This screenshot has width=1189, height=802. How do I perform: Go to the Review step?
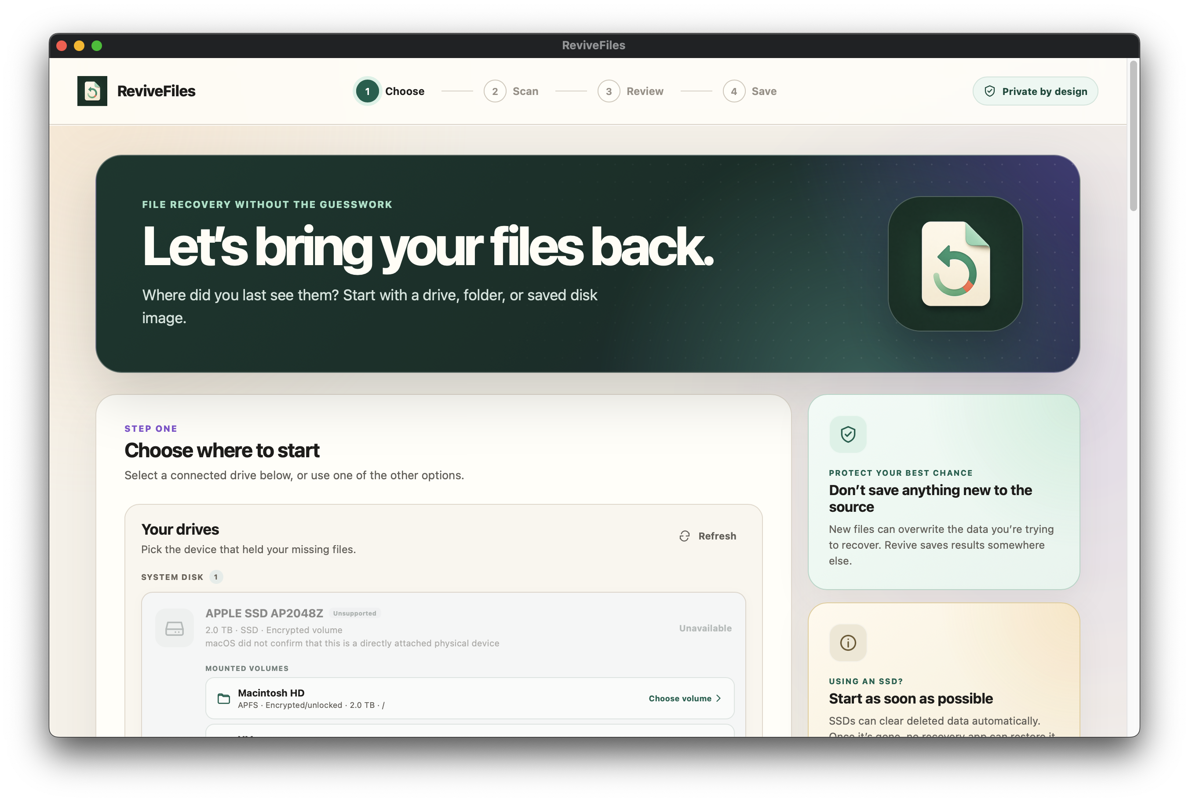point(630,91)
